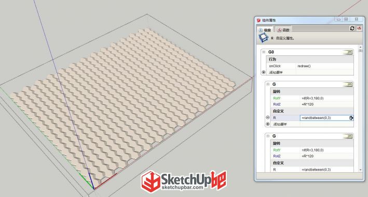The width and height of the screenshot is (368, 197).
Task: Click the arrow icon beside the randbetween field
Action: (x=351, y=118)
